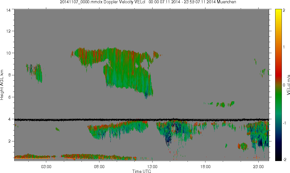Image resolution: width=290 pixels, height=173 pixels.
Task: Click the '03:00' time axis label
Action: (x=46, y=167)
